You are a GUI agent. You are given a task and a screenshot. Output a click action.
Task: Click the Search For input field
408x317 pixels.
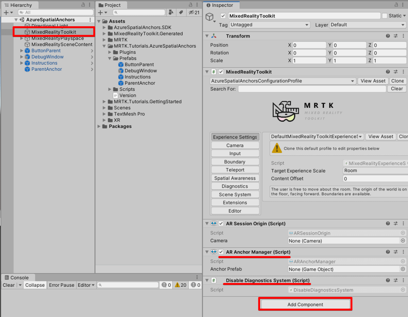(x=312, y=89)
